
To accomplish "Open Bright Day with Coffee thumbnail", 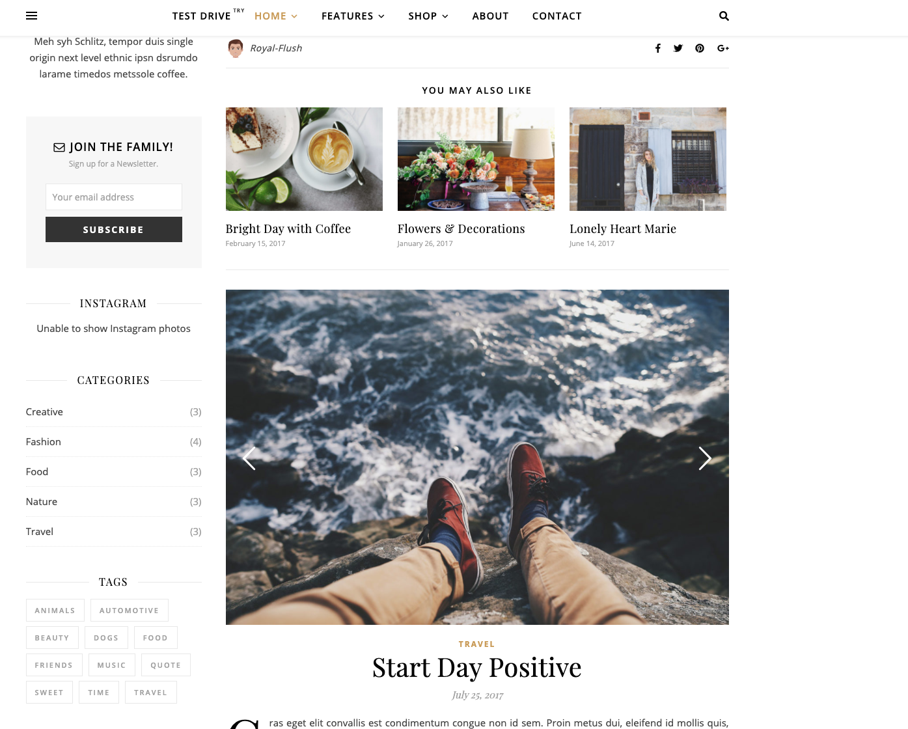I will [x=304, y=159].
